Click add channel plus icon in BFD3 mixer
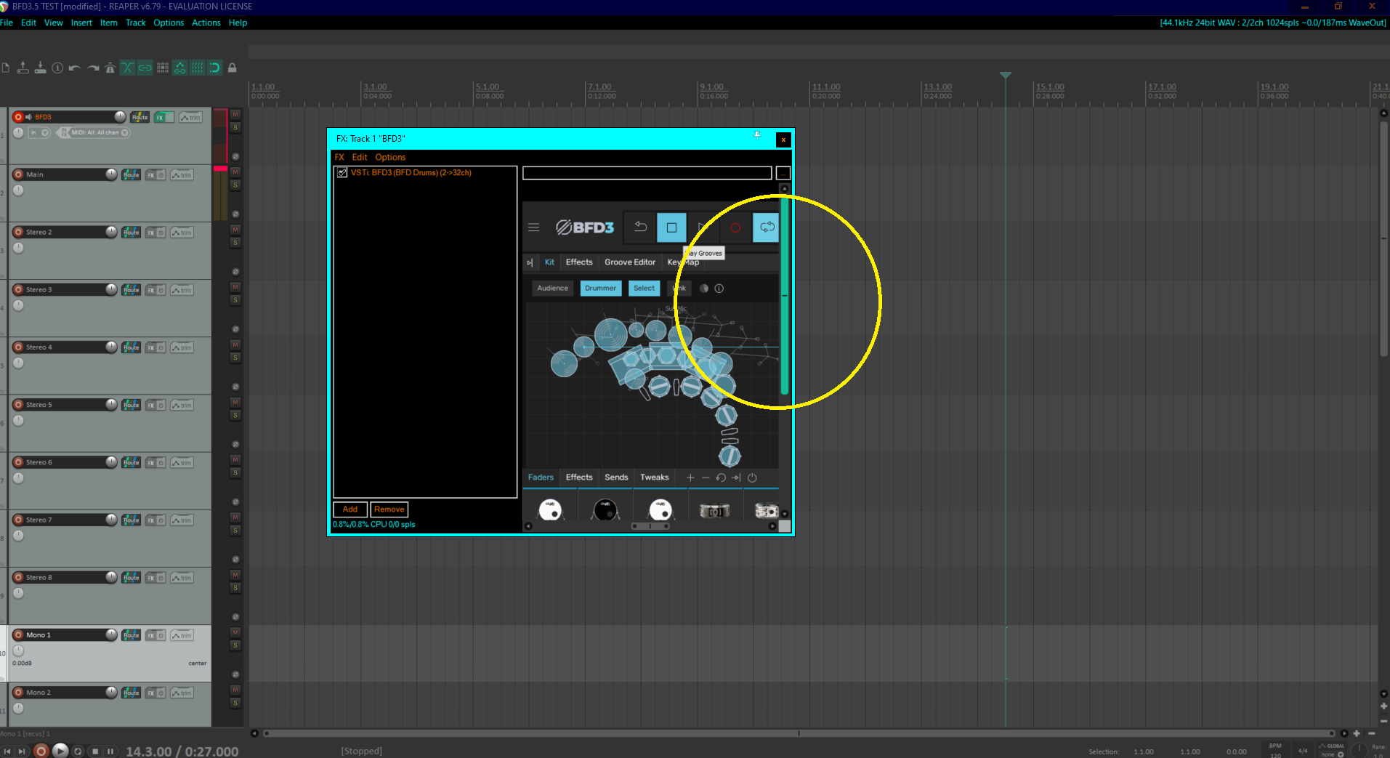The height and width of the screenshot is (758, 1390). point(690,477)
